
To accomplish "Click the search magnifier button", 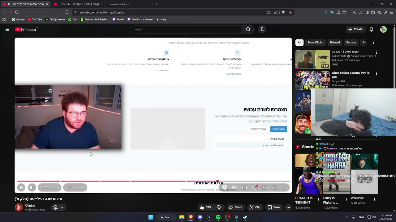I will click(248, 29).
